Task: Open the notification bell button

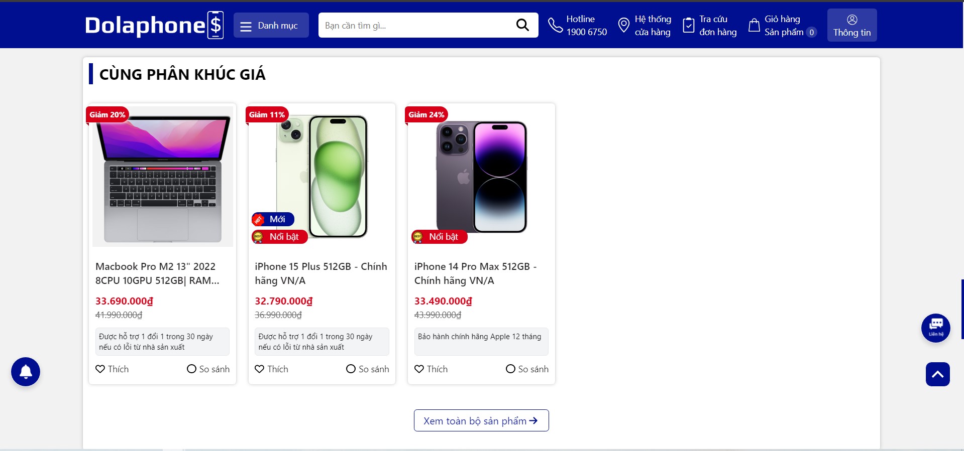Action: click(x=26, y=372)
